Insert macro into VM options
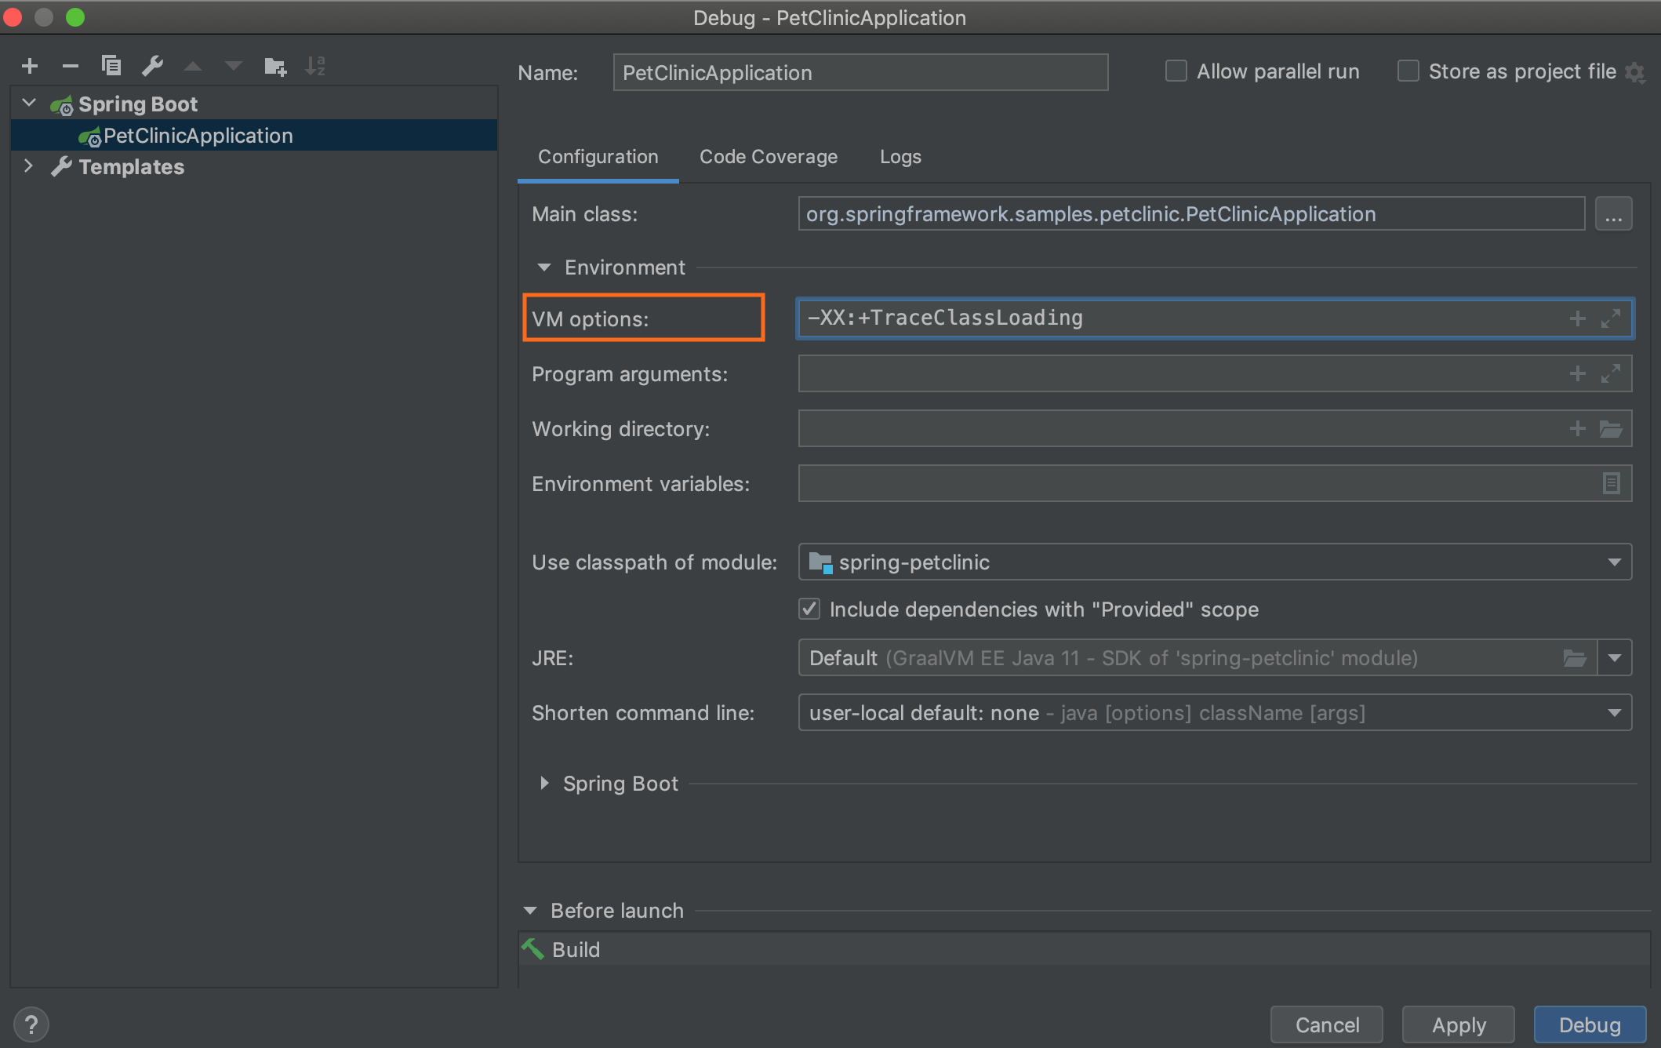The height and width of the screenshot is (1048, 1661). pyautogui.click(x=1578, y=318)
